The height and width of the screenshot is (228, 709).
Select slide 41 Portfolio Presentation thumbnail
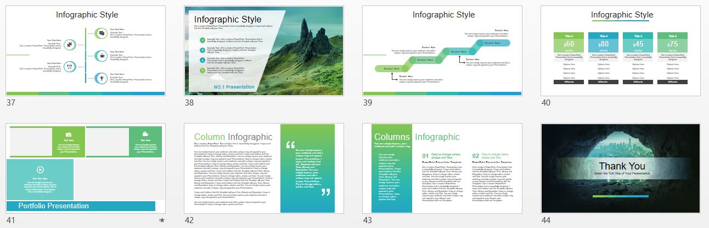click(86, 168)
